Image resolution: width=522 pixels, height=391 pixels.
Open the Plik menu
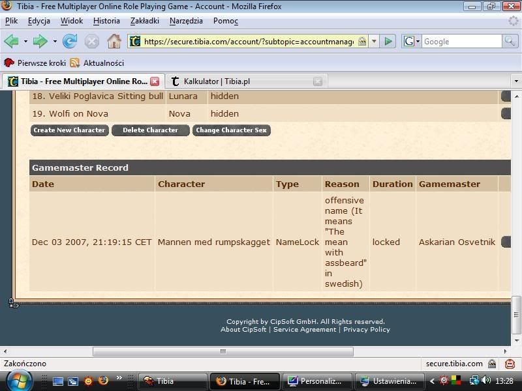point(11,21)
